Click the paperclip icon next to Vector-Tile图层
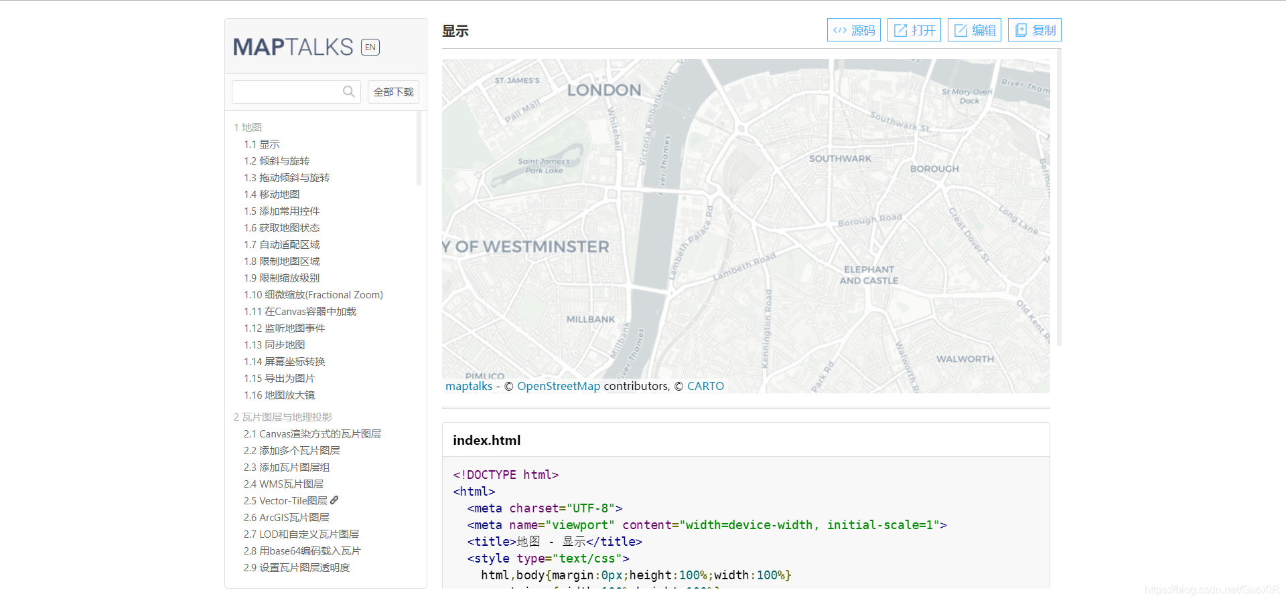The height and width of the screenshot is (602, 1286). click(x=334, y=500)
